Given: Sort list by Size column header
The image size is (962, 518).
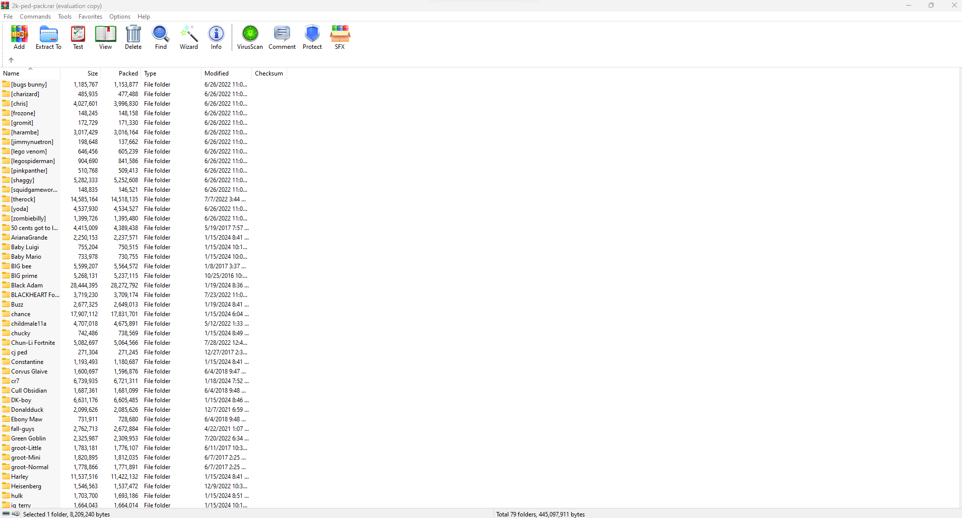Looking at the screenshot, I should click(81, 73).
